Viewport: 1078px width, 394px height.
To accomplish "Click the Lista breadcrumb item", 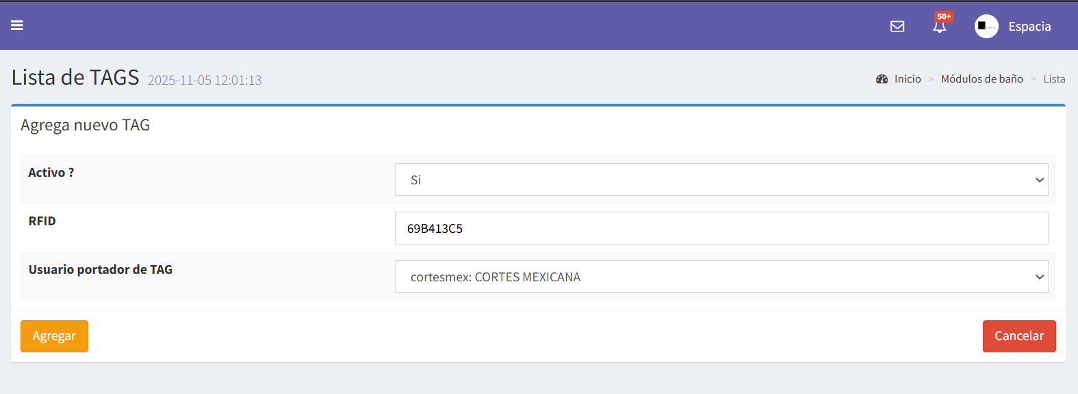I will [1054, 79].
